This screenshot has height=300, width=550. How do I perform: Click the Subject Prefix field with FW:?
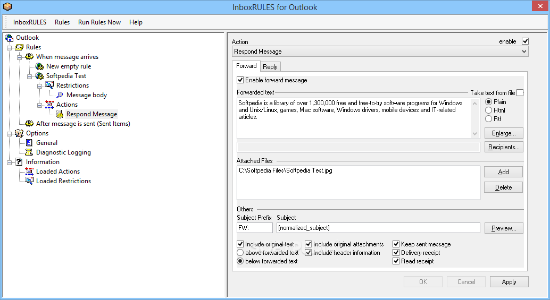tap(255, 228)
